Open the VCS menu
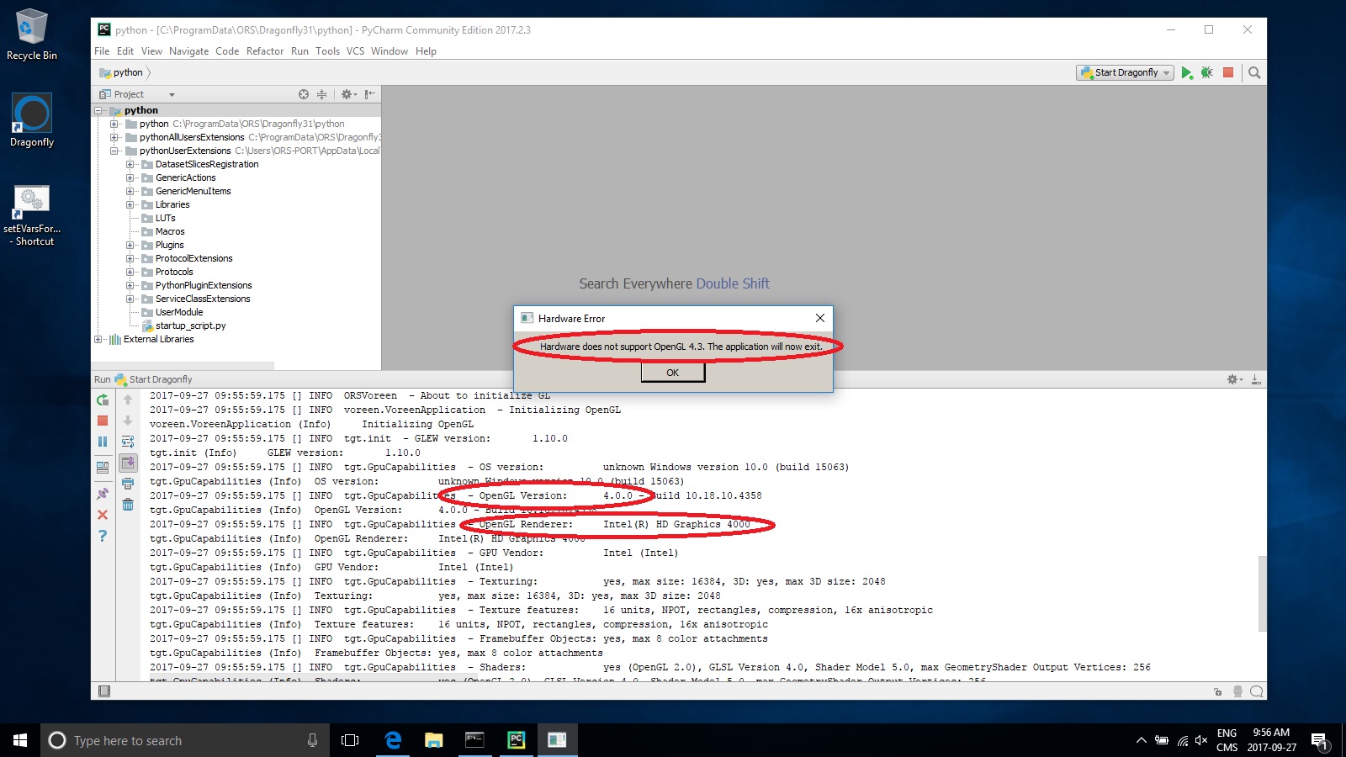 click(x=355, y=51)
